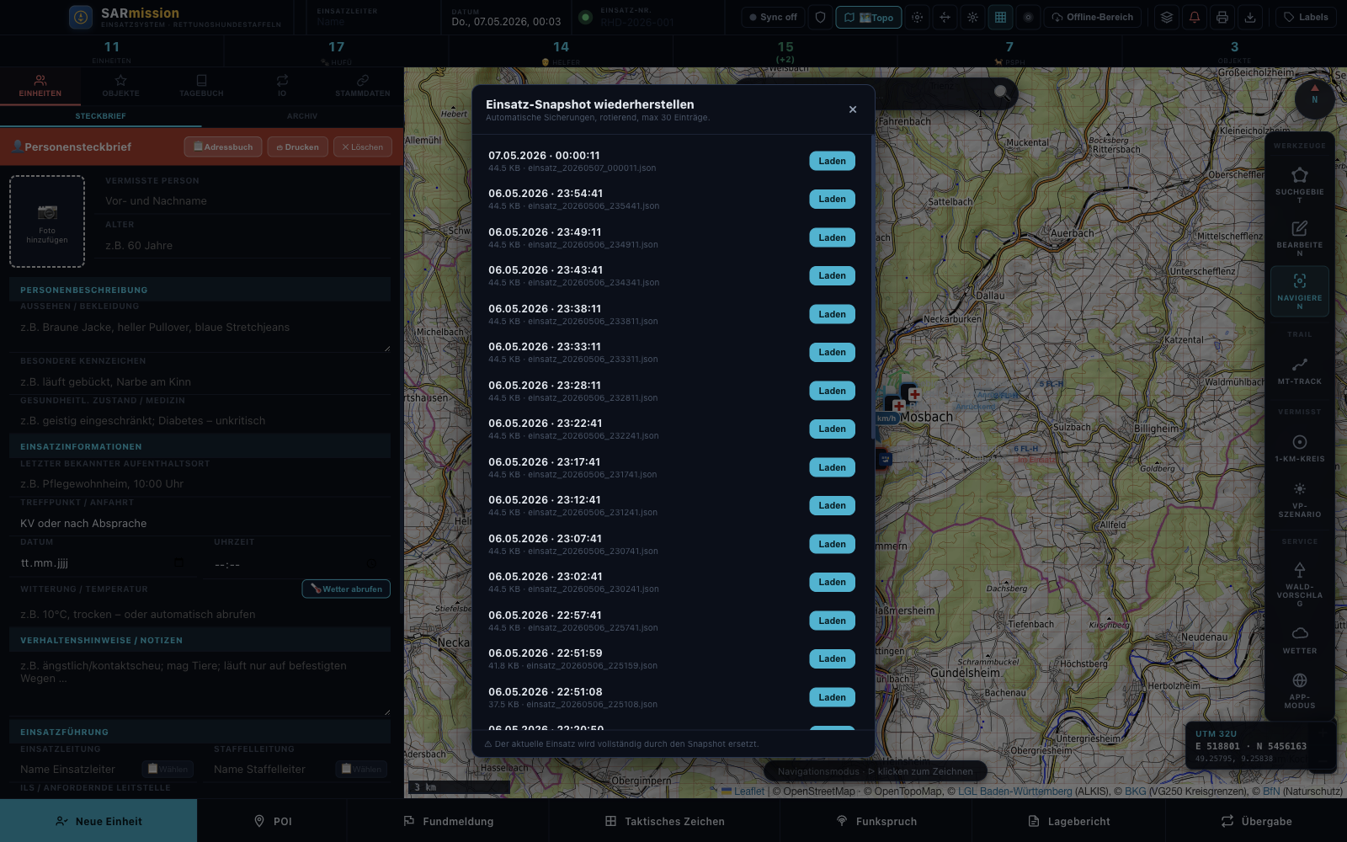1347x842 pixels.
Task: Load snapshot from 06.05.2026 22:51:08
Action: click(x=832, y=697)
